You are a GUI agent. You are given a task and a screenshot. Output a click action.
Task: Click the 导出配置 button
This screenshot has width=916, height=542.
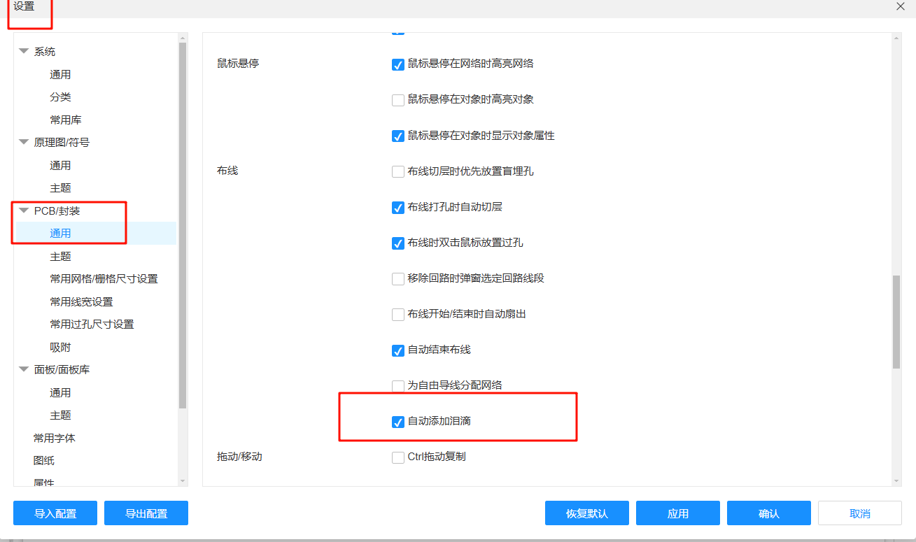tap(146, 513)
